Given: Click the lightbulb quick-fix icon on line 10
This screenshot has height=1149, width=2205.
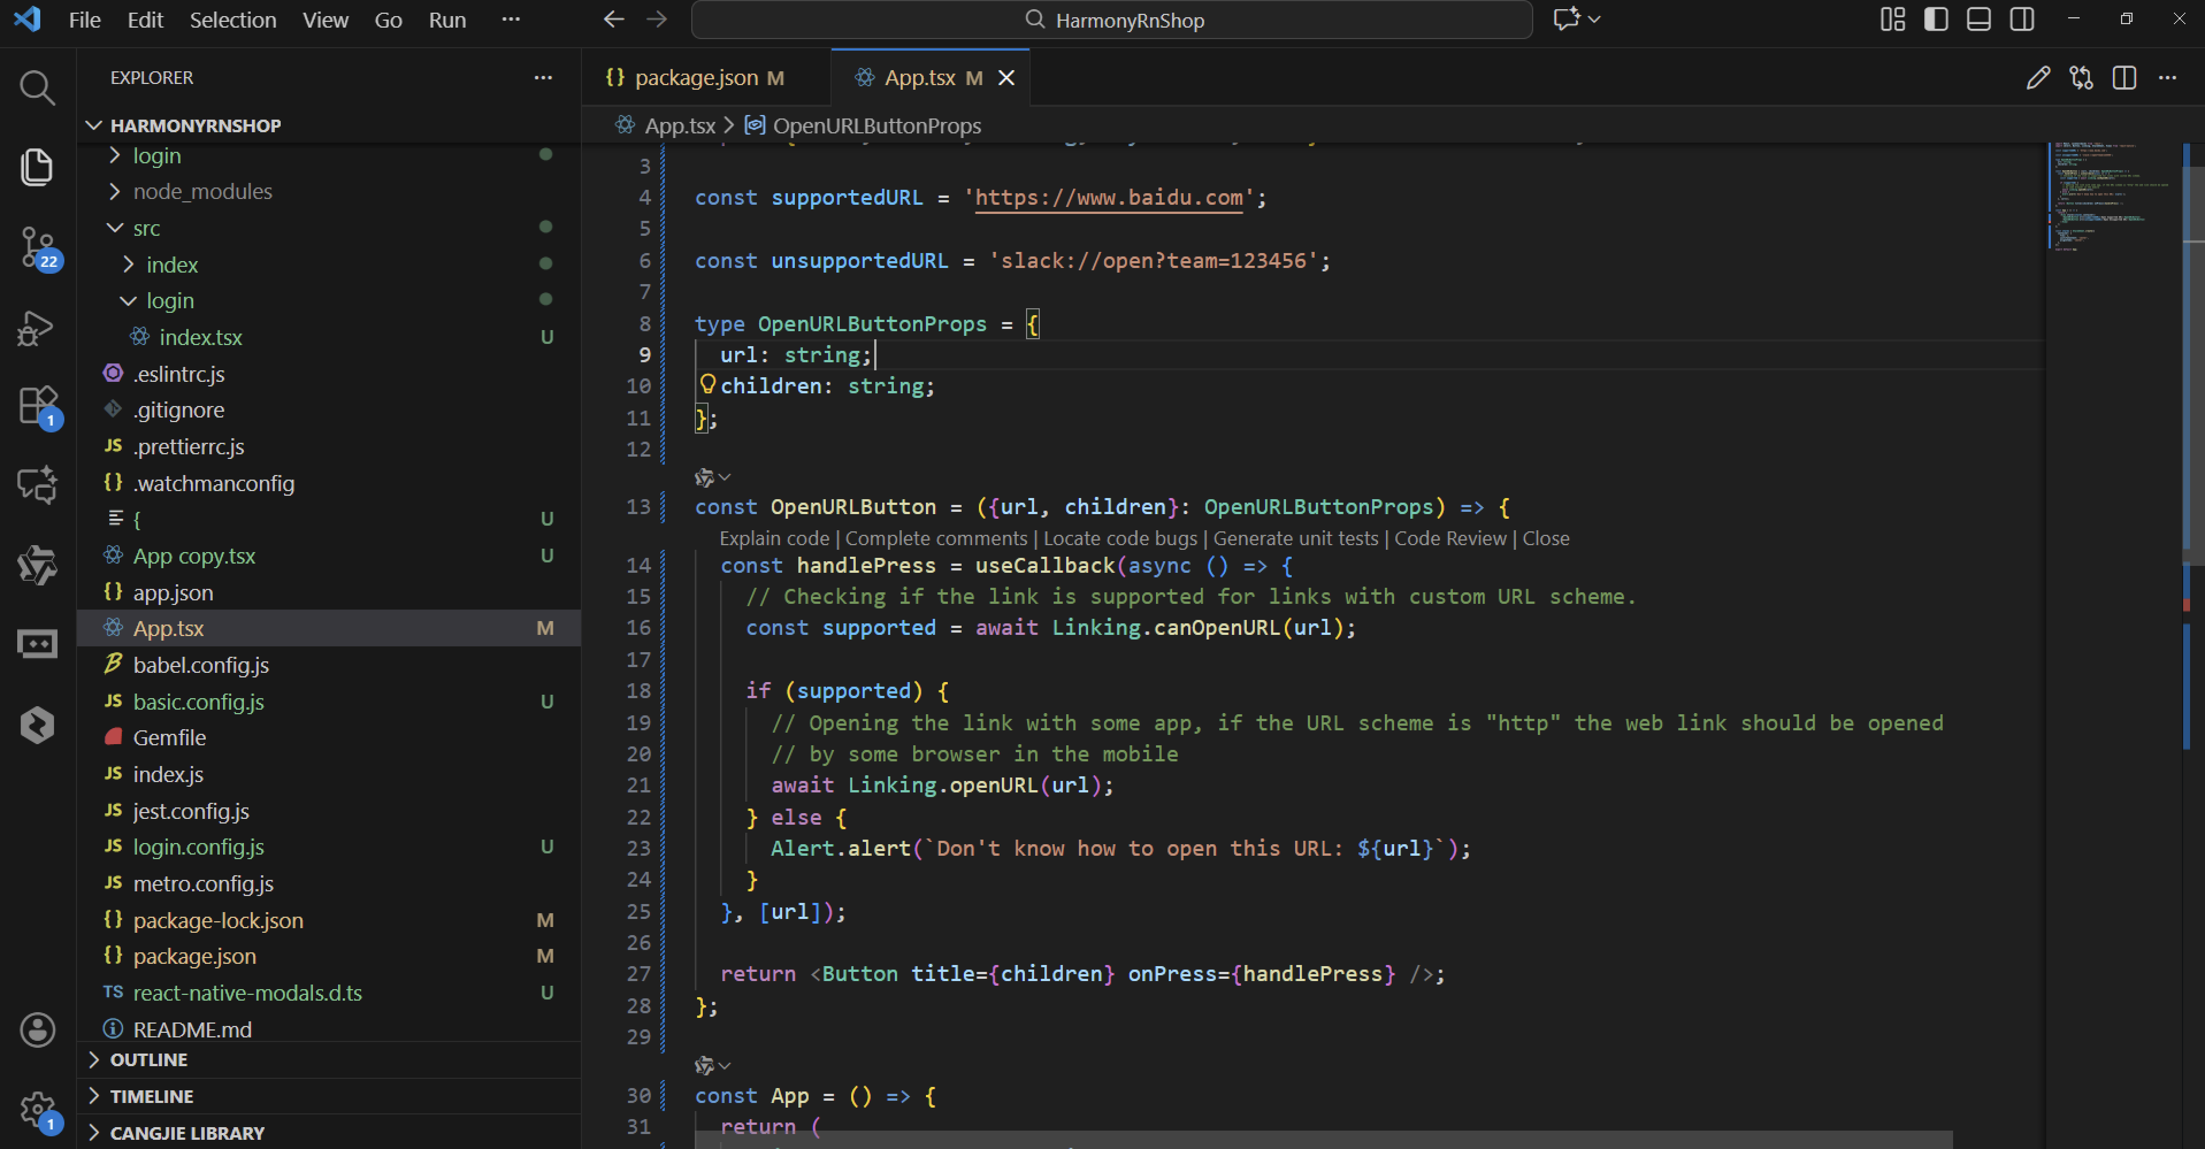Looking at the screenshot, I should 707,384.
